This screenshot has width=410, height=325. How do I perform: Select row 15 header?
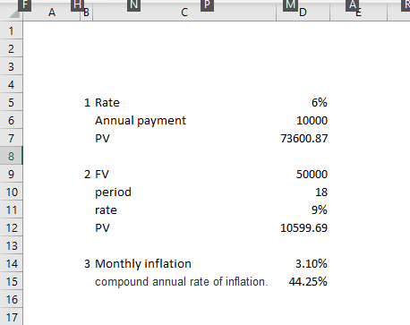click(x=11, y=281)
